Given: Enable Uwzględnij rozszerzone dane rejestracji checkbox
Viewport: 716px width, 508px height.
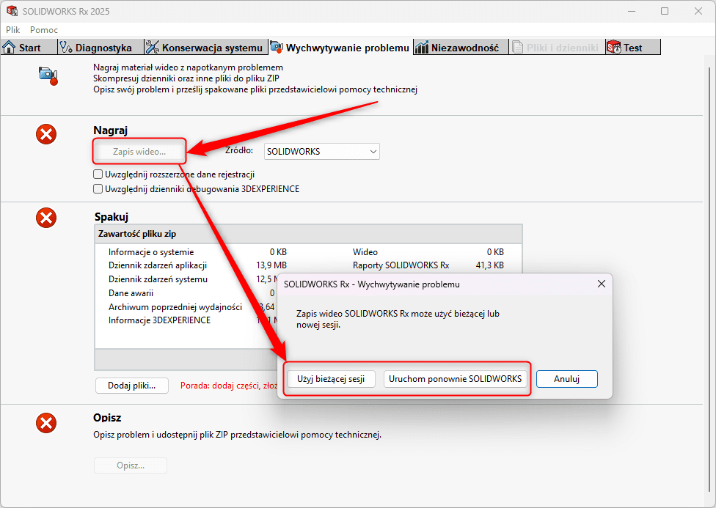Looking at the screenshot, I should [x=98, y=174].
